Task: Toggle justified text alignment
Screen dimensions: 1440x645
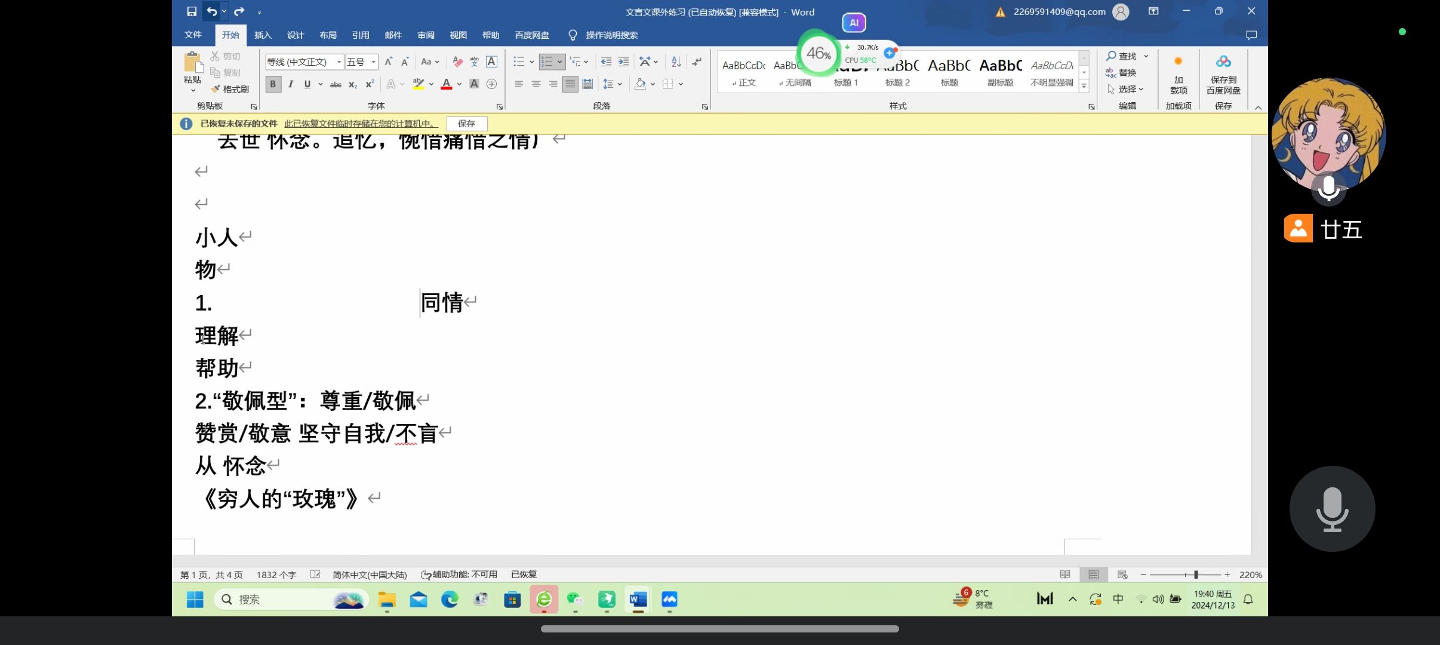Action: pos(570,84)
